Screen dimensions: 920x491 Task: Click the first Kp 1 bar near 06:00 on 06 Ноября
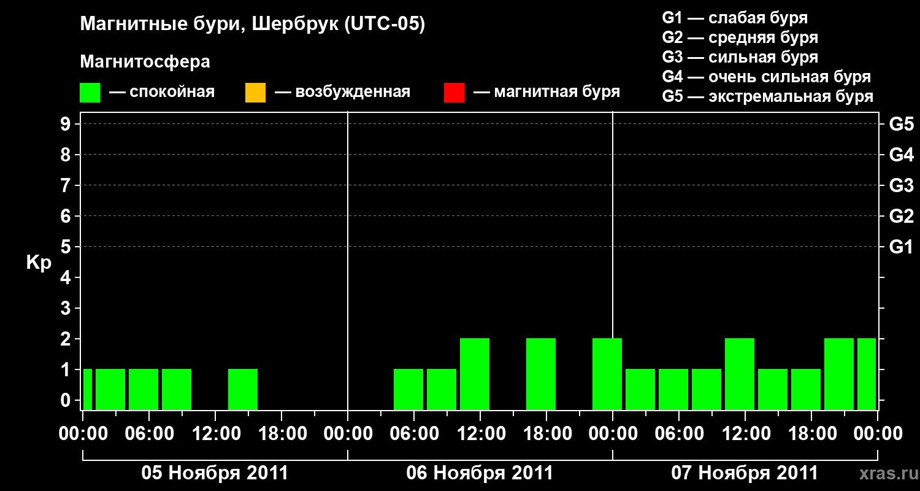pos(408,389)
